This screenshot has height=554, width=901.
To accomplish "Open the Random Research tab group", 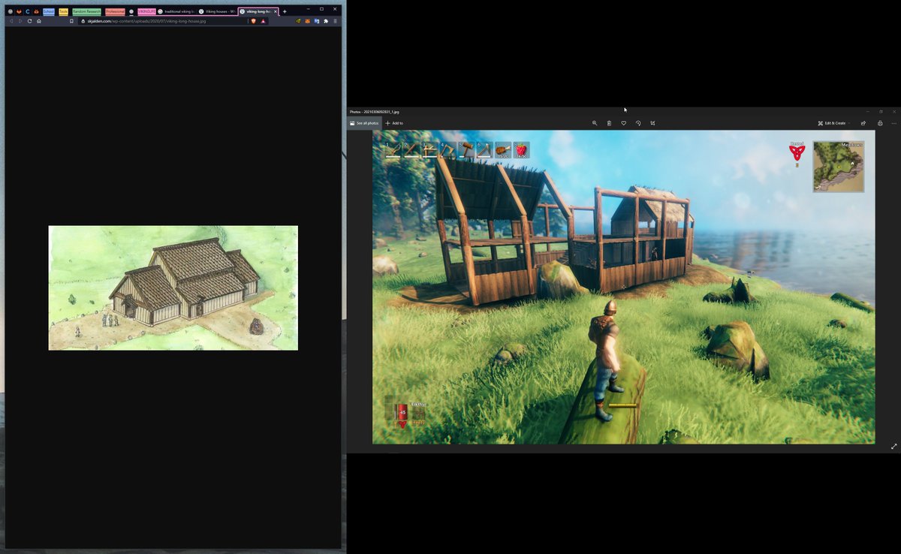I will click(86, 11).
